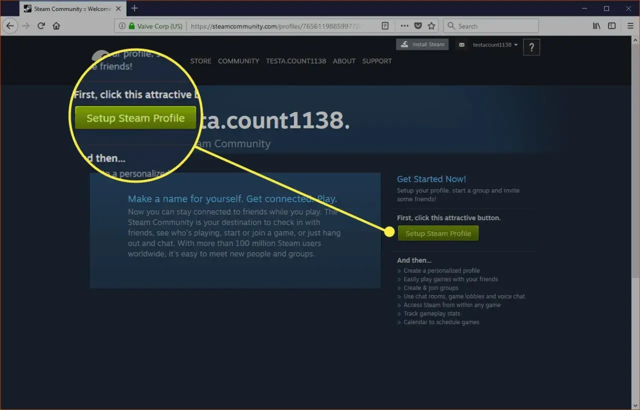The image size is (640, 410).
Task: Save page to Pocket icon
Action: click(x=418, y=26)
